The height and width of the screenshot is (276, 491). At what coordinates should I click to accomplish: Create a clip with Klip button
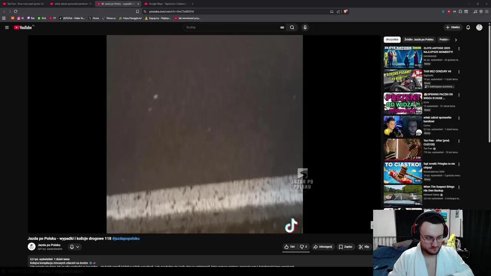pyautogui.click(x=364, y=247)
